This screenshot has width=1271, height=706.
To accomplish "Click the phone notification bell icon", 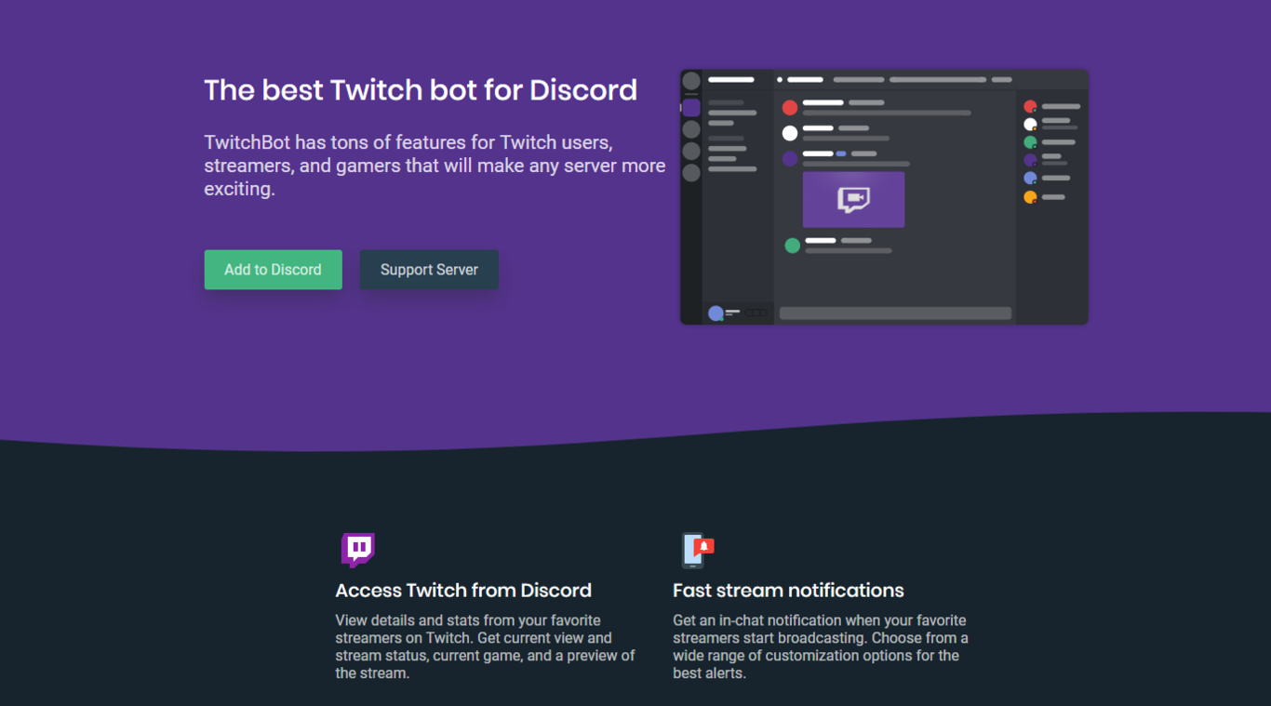I will tap(698, 550).
